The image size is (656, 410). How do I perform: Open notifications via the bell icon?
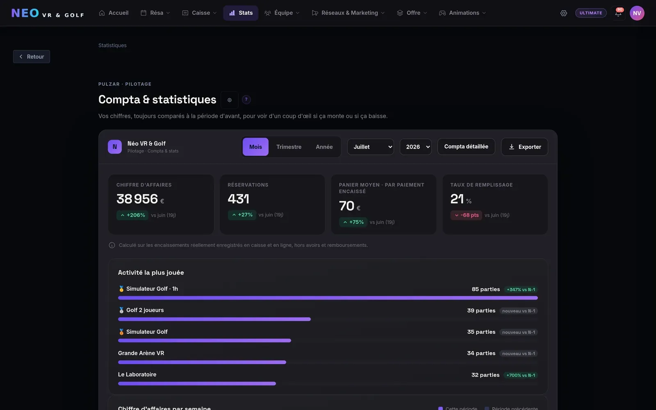coord(618,13)
